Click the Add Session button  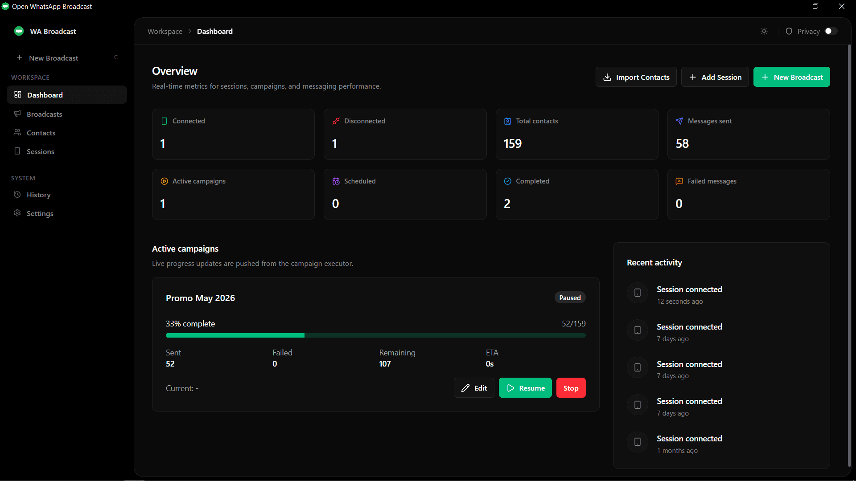(x=715, y=77)
